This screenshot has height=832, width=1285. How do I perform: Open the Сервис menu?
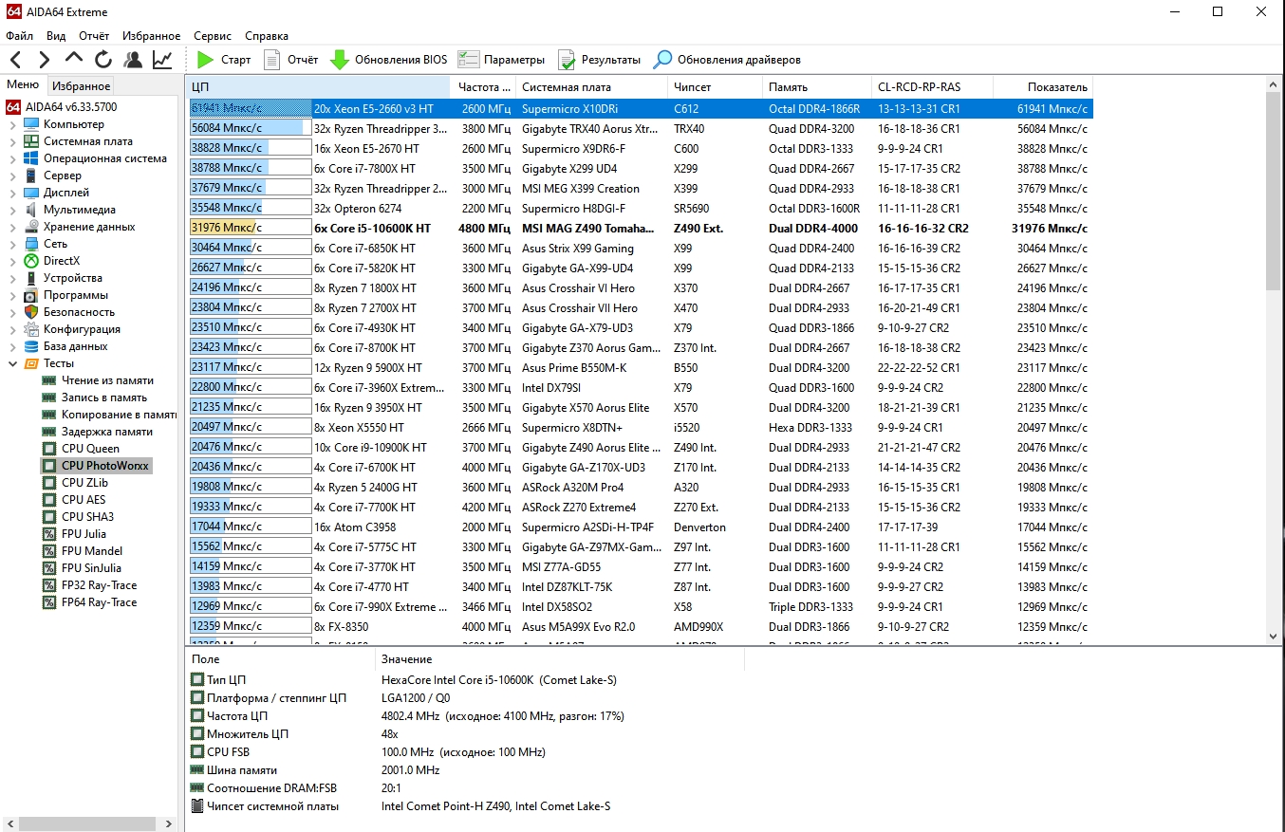click(213, 36)
